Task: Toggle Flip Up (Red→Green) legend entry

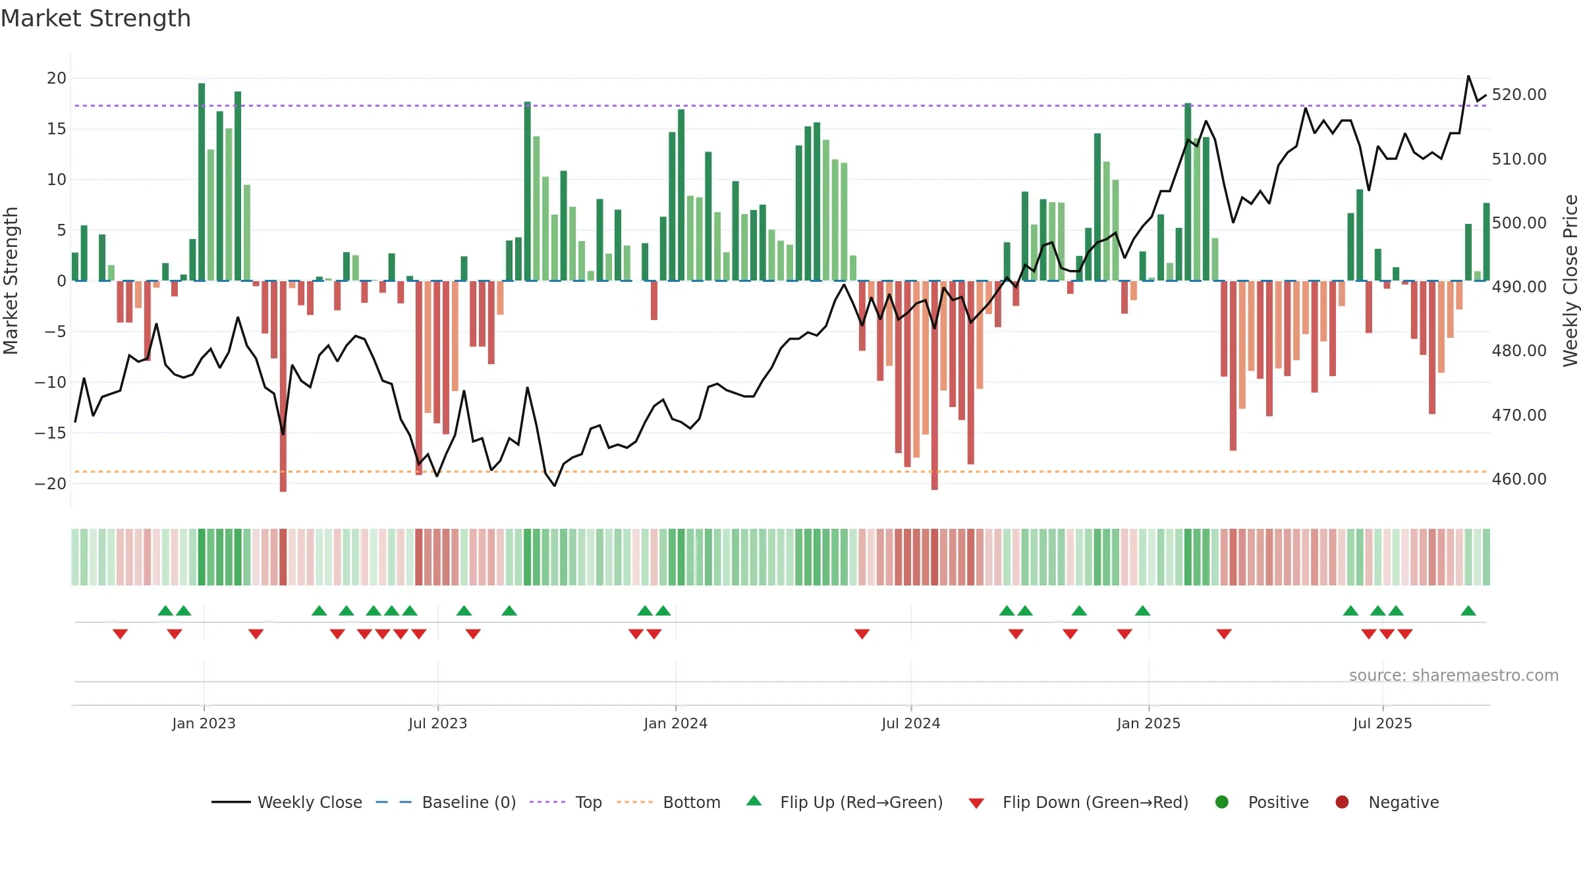Action: [845, 802]
